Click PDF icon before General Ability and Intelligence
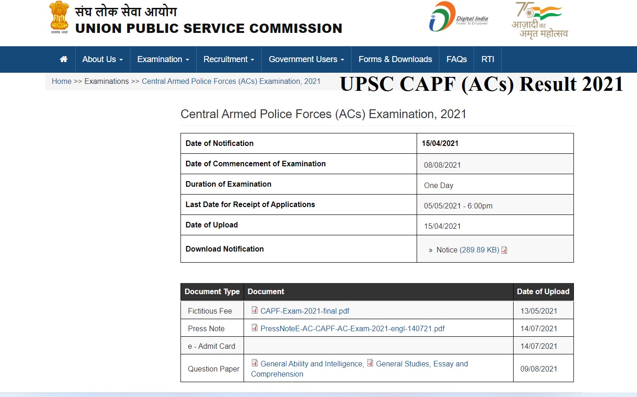The width and height of the screenshot is (637, 397). click(254, 363)
